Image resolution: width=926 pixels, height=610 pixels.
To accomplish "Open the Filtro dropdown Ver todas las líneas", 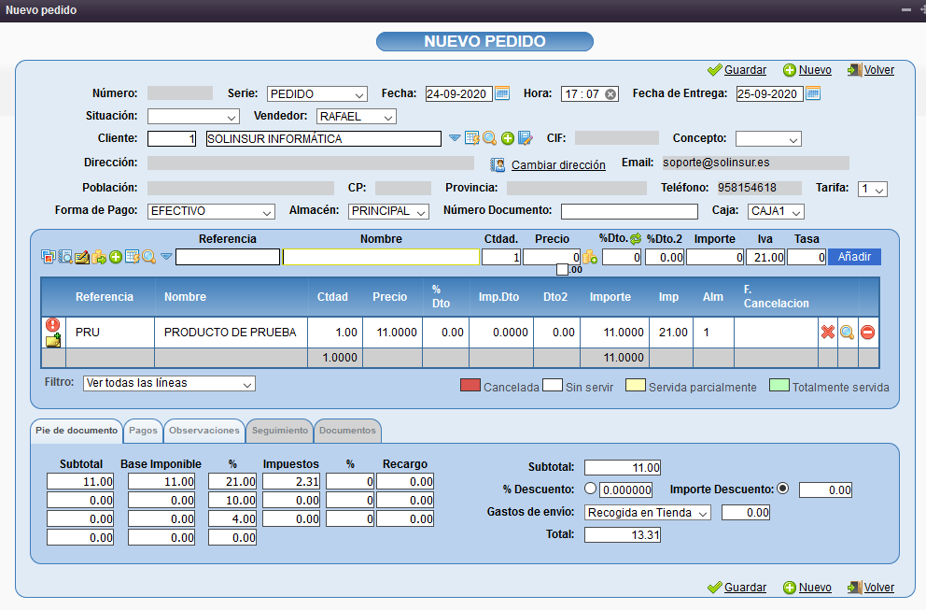I will click(169, 383).
